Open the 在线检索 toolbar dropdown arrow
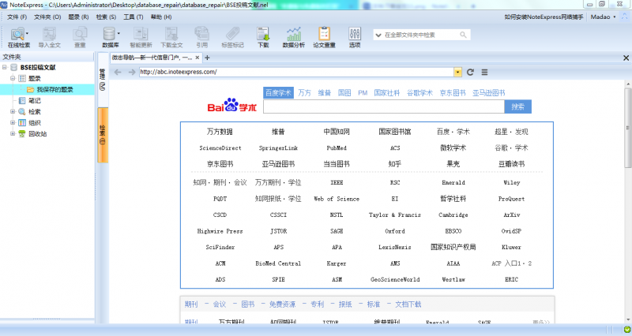Image resolution: width=632 pixels, height=336 pixels. click(x=27, y=33)
